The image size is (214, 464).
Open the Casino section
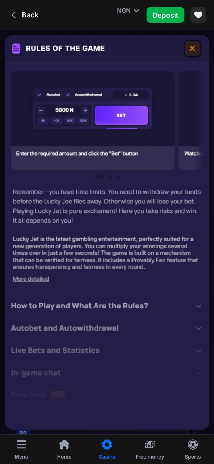[107, 449]
